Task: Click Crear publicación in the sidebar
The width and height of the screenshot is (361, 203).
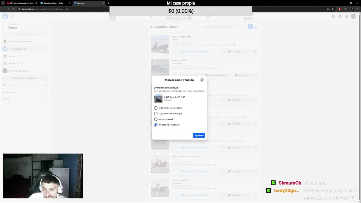Action: 25,34
